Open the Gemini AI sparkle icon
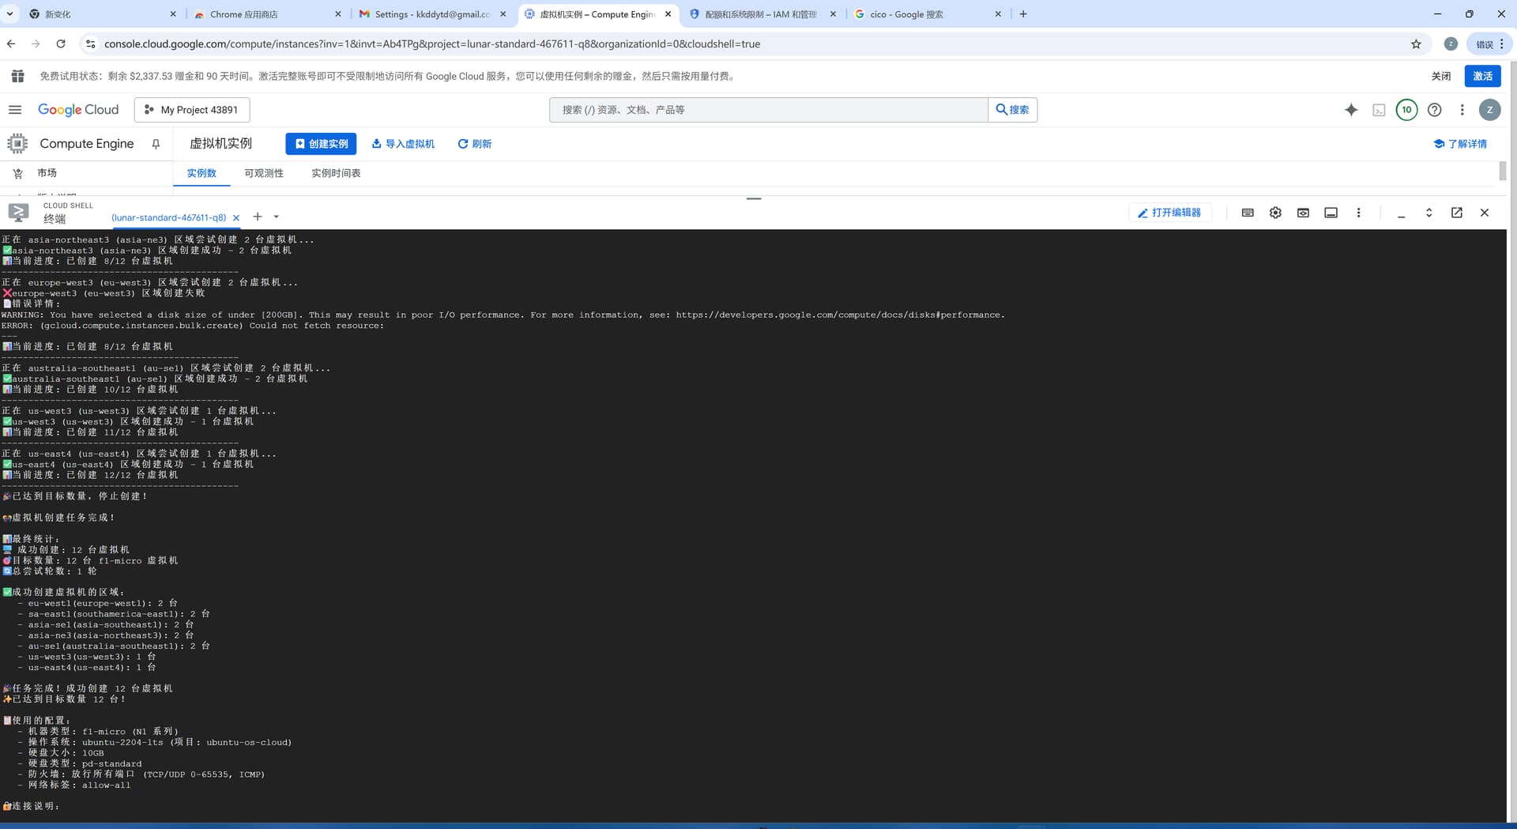 (x=1351, y=110)
